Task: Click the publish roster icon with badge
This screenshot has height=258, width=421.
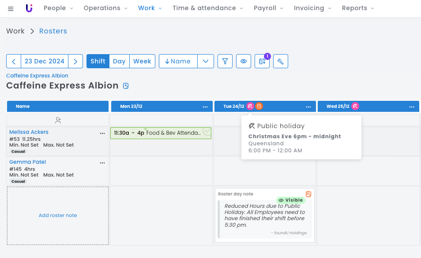Action: pos(262,61)
